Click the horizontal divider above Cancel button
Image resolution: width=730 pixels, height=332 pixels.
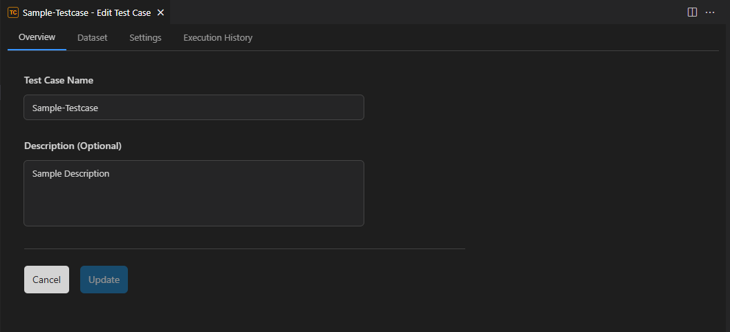point(244,248)
